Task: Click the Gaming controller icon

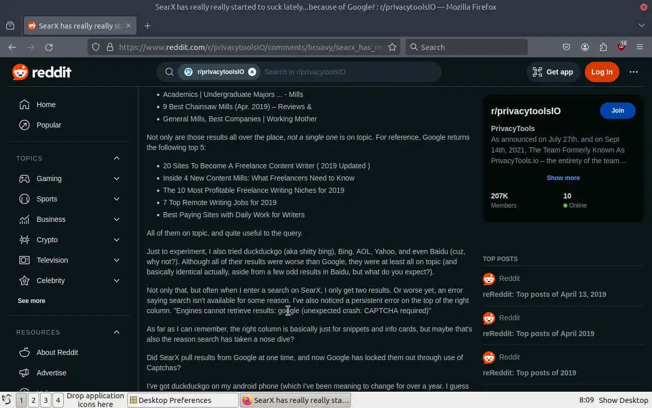Action: pos(24,178)
